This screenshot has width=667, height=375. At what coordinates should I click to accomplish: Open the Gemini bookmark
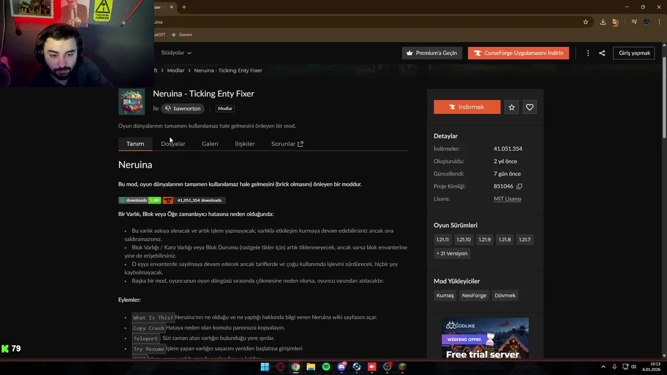click(x=182, y=35)
